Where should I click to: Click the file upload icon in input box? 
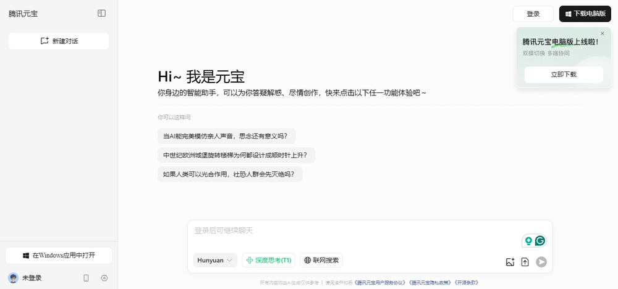525,262
